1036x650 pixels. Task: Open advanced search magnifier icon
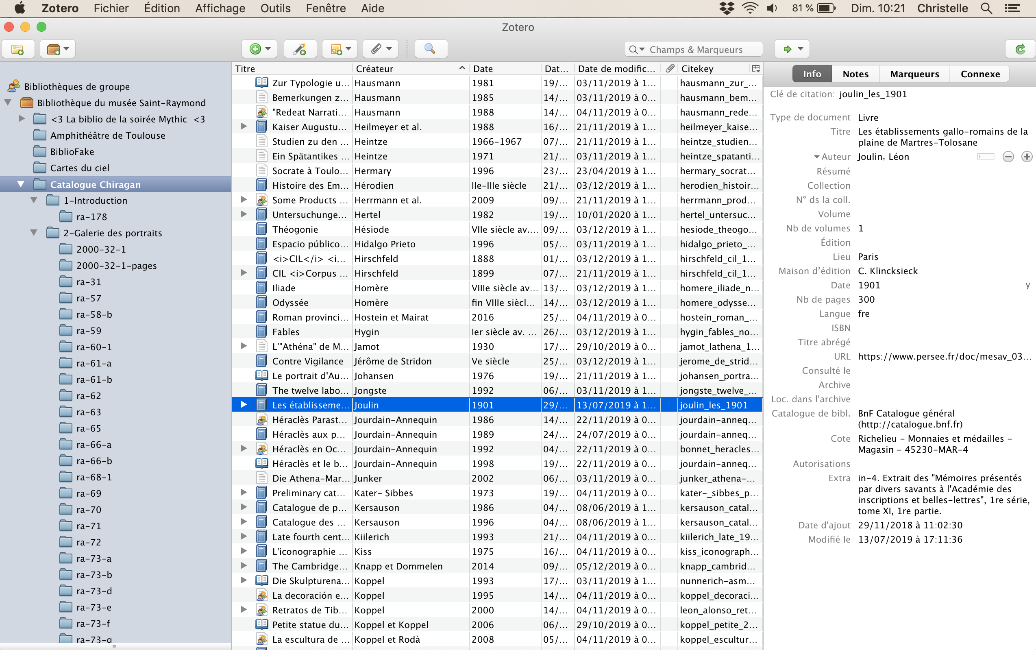pos(430,49)
